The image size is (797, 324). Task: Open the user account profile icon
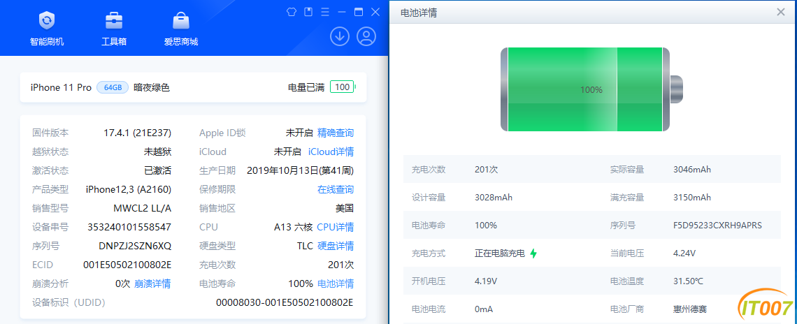click(x=366, y=36)
